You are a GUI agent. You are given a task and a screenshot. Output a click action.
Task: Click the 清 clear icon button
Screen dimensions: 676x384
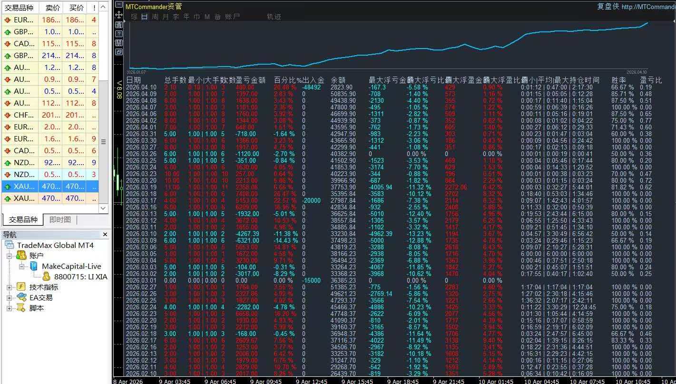click(119, 25)
